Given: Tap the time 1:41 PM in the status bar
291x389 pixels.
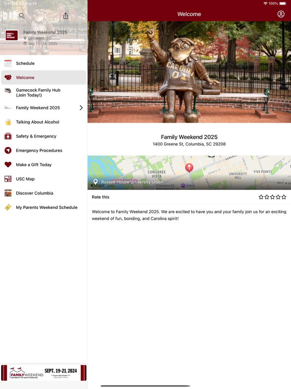Looking at the screenshot, I should pyautogui.click(x=10, y=3).
